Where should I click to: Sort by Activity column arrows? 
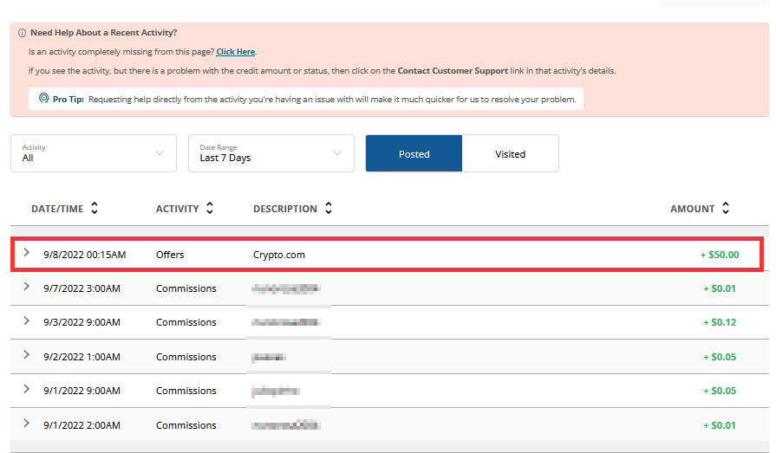(210, 209)
